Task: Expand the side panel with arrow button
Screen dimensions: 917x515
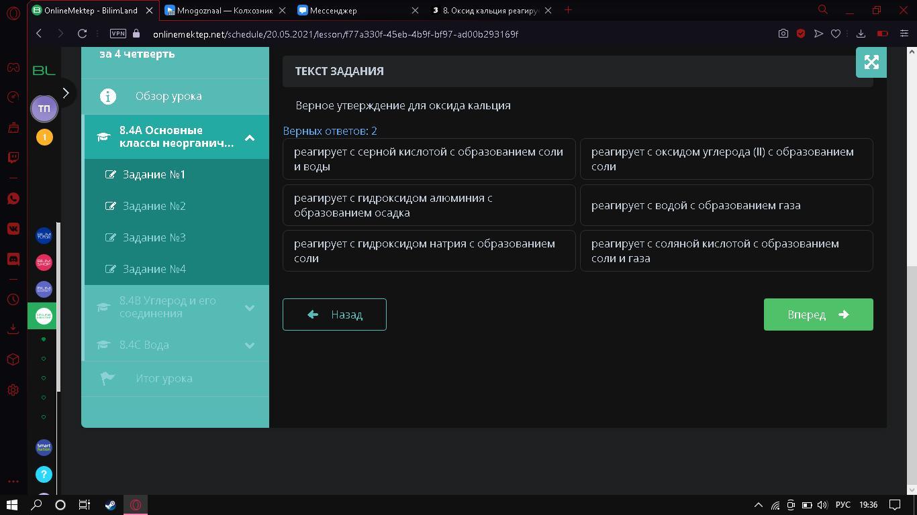Action: 66,93
